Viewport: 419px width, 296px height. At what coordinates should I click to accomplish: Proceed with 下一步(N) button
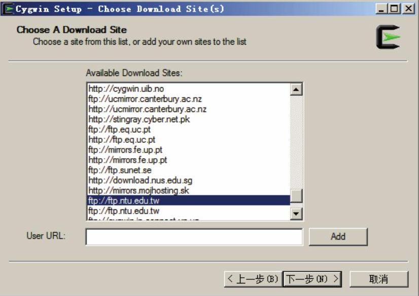[x=312, y=279]
